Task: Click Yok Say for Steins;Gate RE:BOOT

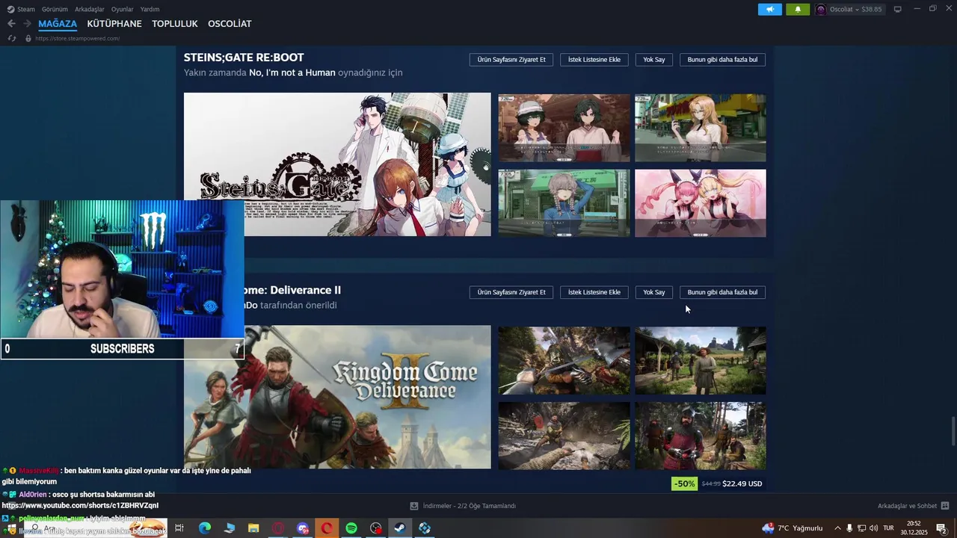Action: 654,59
